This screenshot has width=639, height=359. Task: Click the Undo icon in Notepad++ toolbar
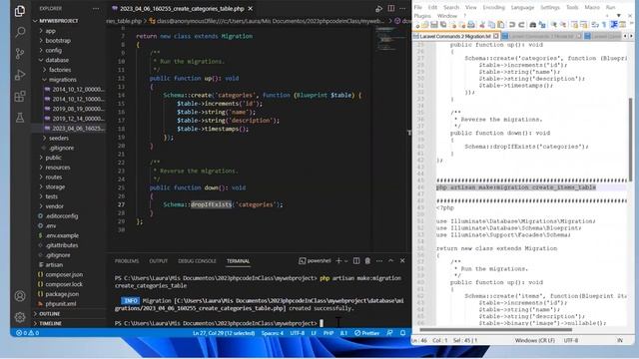(512, 25)
